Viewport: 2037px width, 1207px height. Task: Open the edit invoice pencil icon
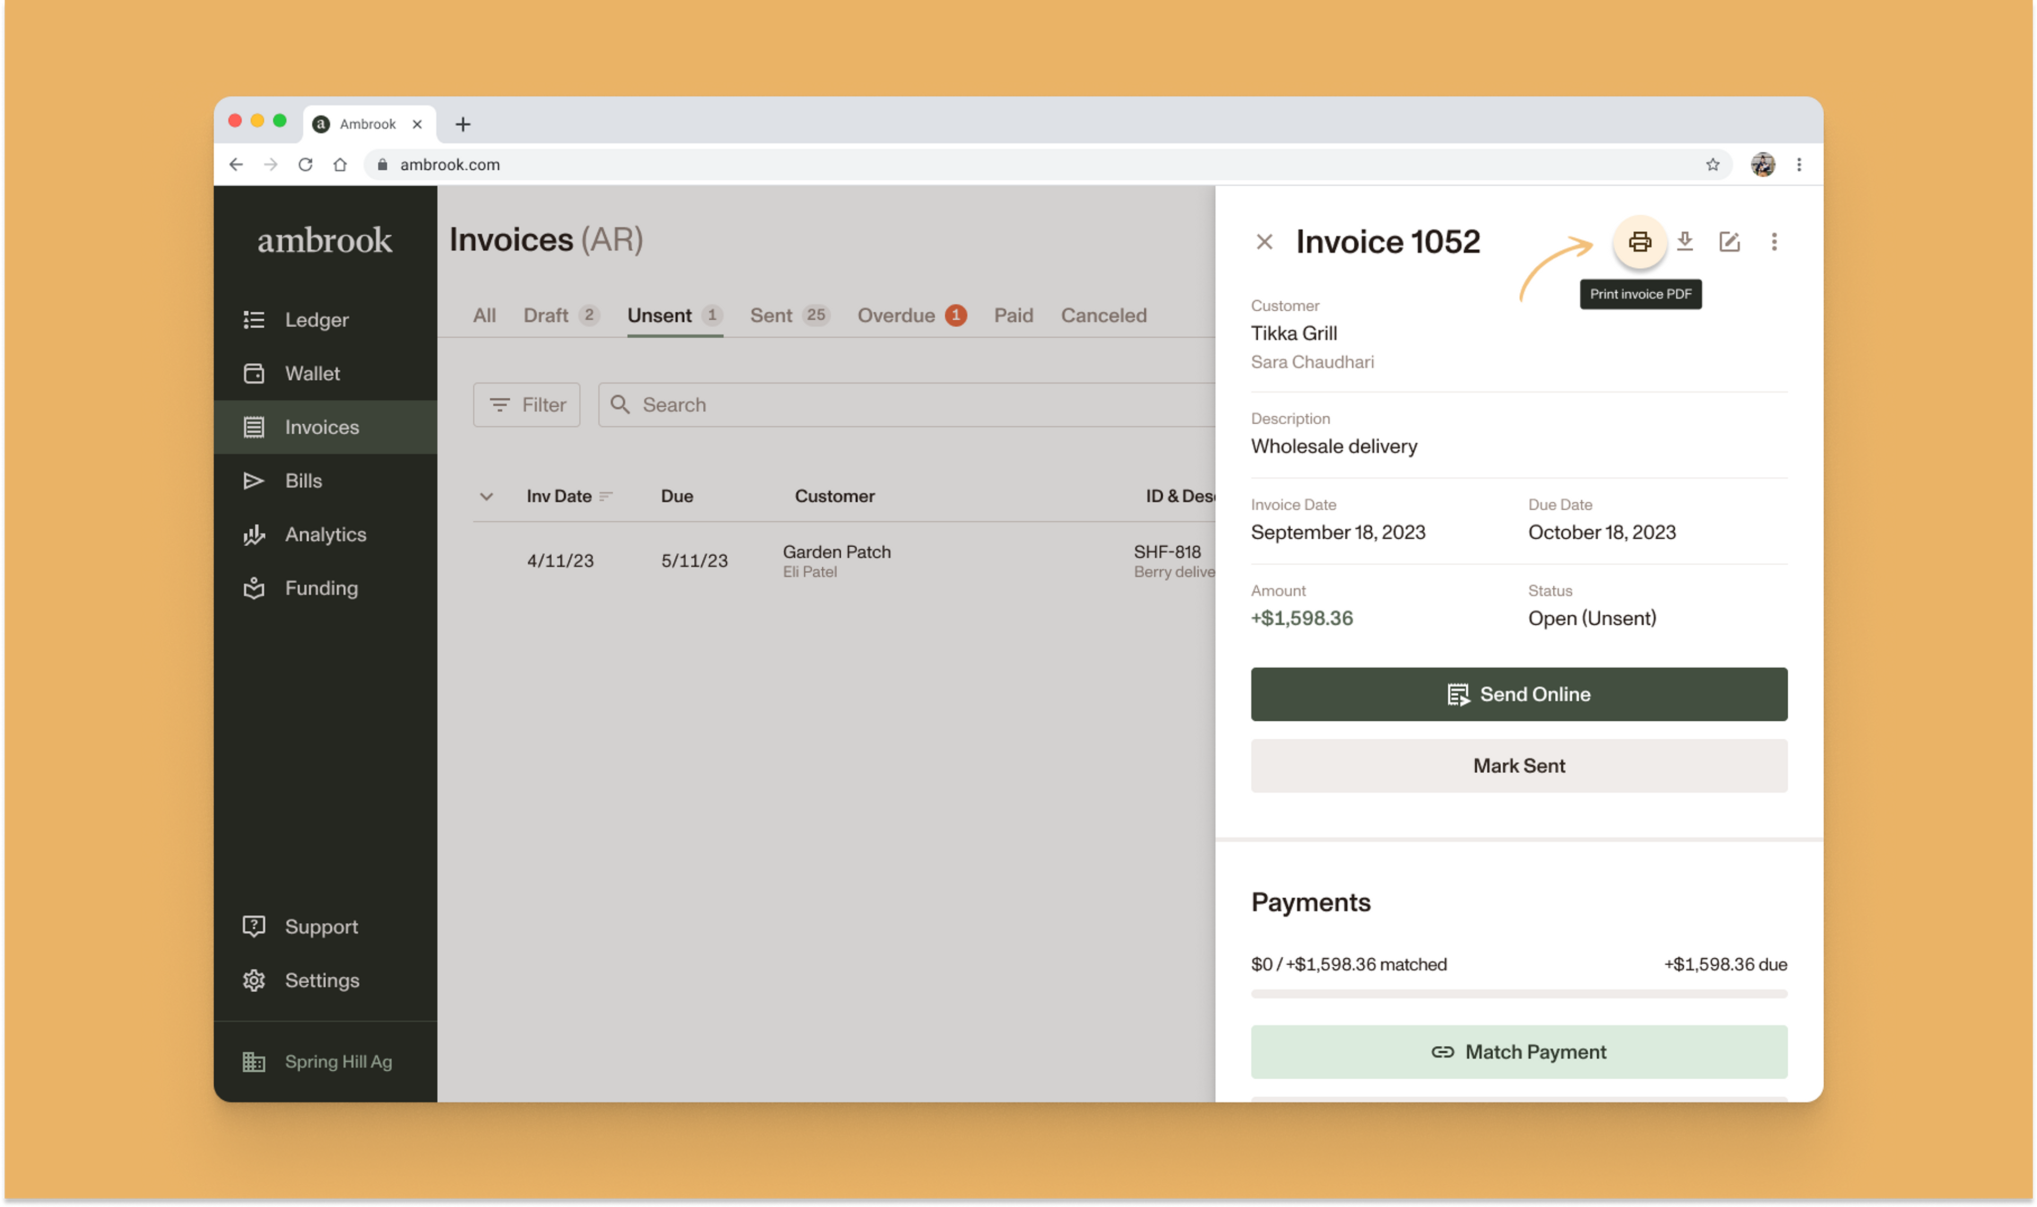pos(1729,242)
